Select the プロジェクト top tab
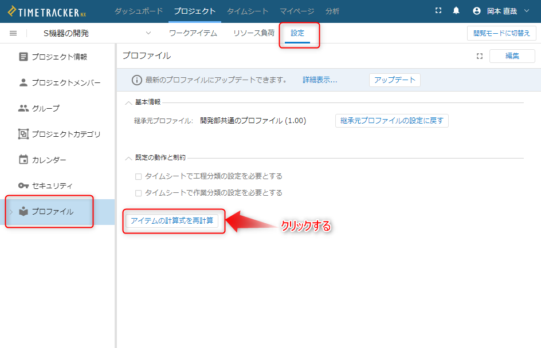 pyautogui.click(x=195, y=11)
